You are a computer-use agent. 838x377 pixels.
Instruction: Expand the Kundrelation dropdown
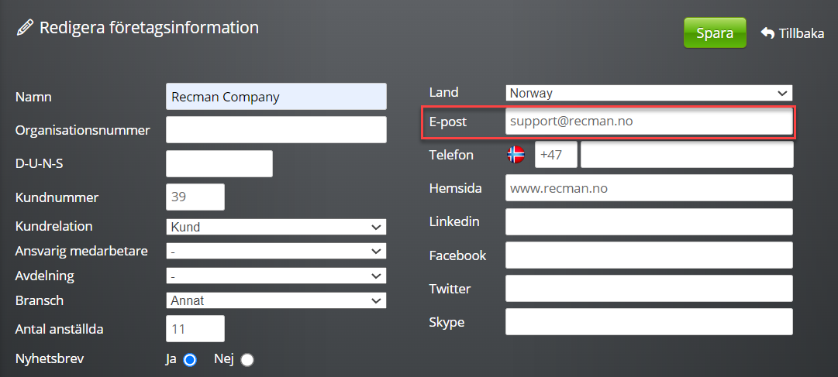(x=276, y=227)
